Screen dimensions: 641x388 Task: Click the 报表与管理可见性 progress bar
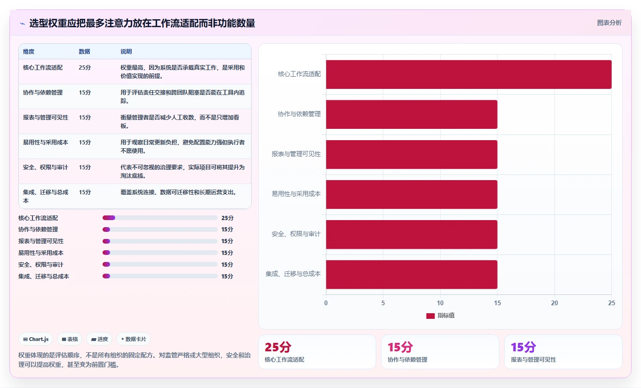tap(160, 241)
